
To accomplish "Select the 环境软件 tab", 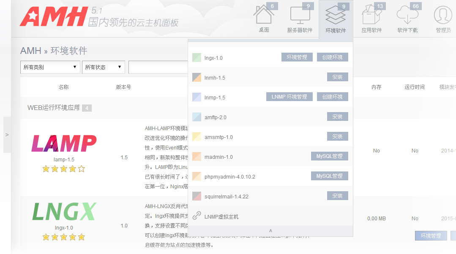I will point(336,19).
